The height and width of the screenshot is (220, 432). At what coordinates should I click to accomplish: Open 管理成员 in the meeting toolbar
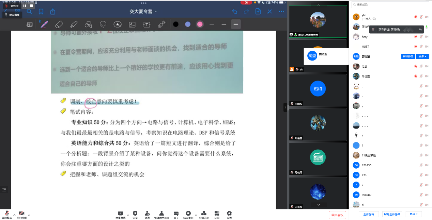click(x=161, y=215)
